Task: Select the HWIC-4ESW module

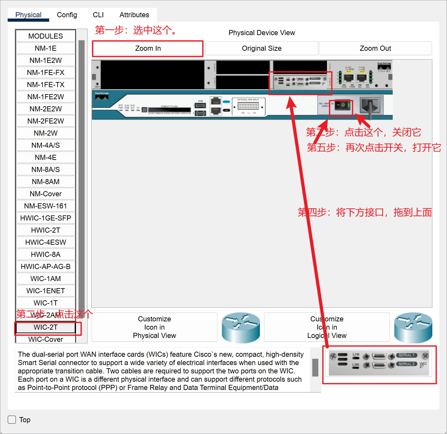Action: click(46, 242)
